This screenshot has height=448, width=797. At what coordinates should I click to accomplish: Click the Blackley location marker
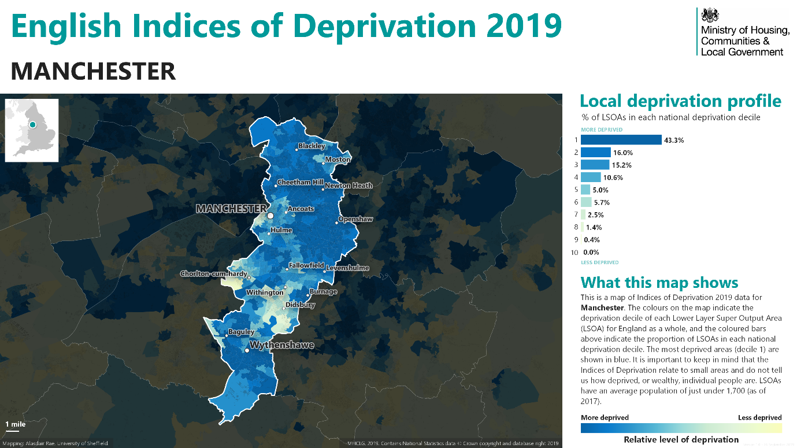(x=296, y=150)
